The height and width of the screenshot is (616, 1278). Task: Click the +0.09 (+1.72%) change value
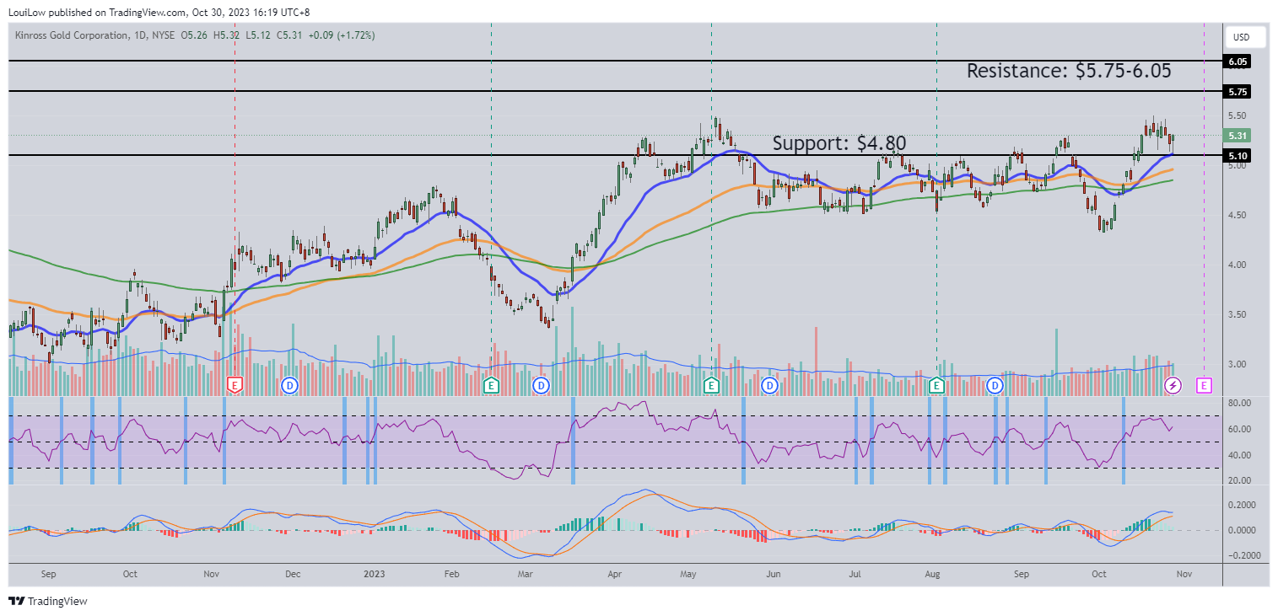[342, 35]
